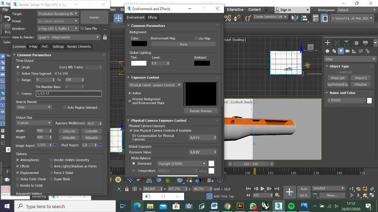Click the Align tool icon
The height and width of the screenshot is (212, 378).
point(305,18)
